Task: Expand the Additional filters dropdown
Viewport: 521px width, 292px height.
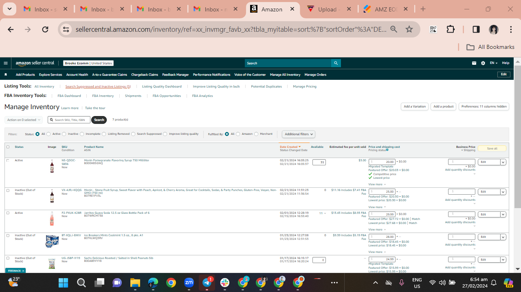Action: pyautogui.click(x=299, y=134)
